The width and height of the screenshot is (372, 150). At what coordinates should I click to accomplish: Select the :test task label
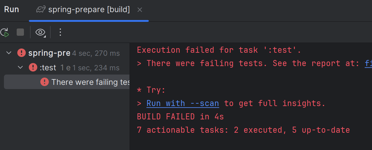pyautogui.click(x=48, y=68)
